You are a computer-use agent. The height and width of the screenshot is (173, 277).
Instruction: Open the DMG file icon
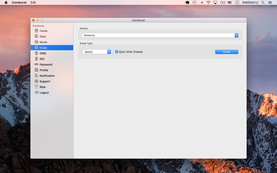(36, 53)
